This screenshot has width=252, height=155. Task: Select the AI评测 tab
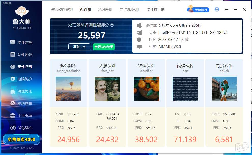point(85,9)
